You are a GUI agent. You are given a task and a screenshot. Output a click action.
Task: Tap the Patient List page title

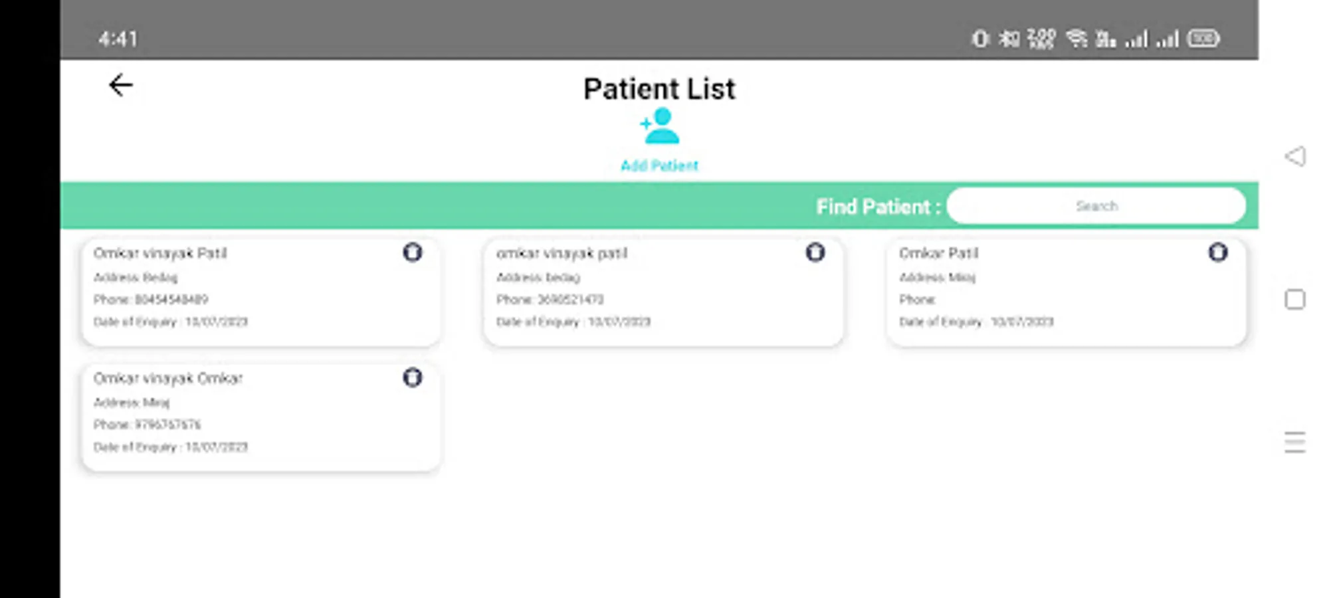659,89
